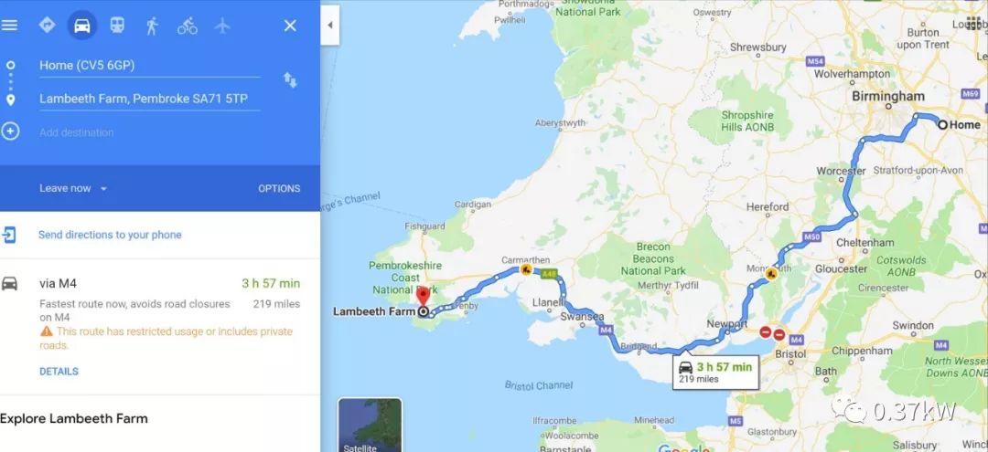Viewport: 988px width, 452px height.
Task: Close the directions panel
Action: point(290,26)
